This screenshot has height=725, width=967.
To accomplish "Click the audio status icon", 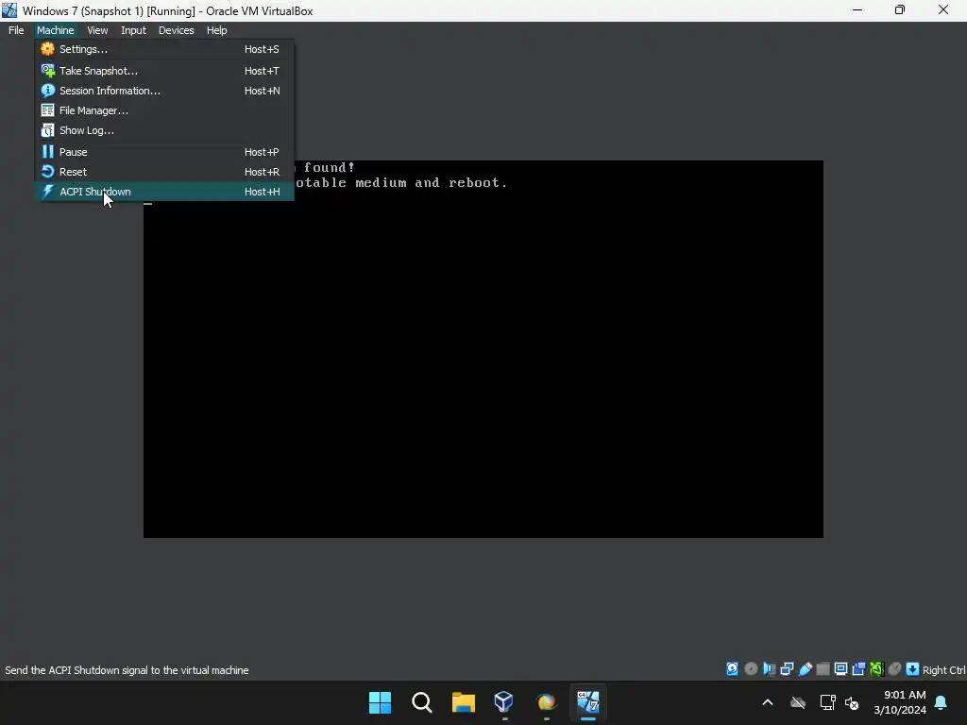I will (769, 669).
